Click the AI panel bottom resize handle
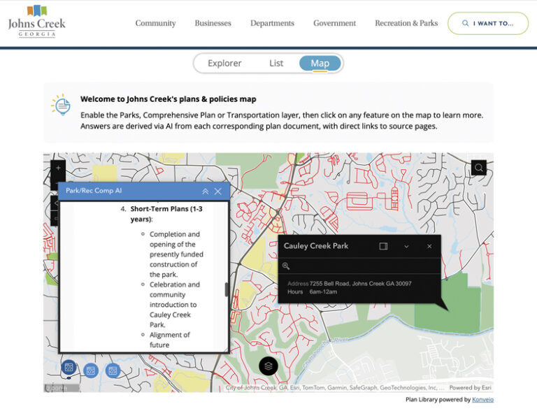The width and height of the screenshot is (537, 411). click(x=225, y=349)
